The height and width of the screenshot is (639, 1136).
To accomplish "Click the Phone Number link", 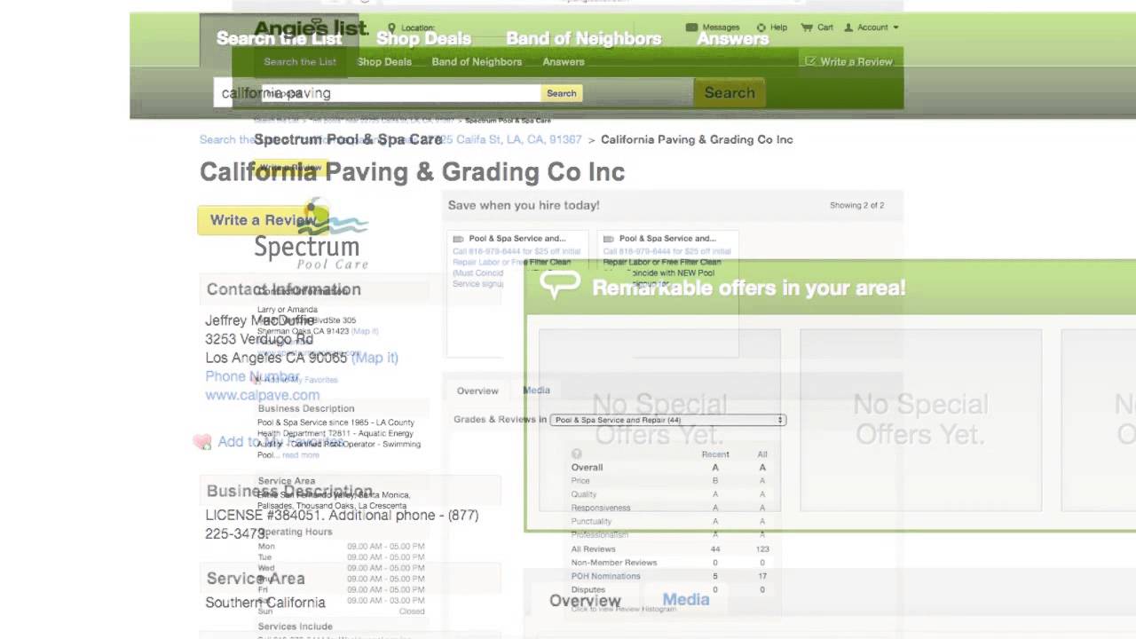I will pos(252,376).
